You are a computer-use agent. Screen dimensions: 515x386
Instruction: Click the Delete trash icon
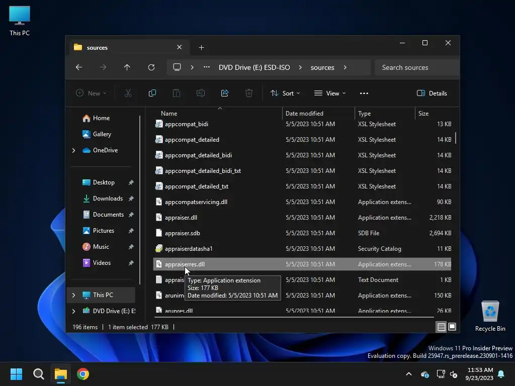tap(249, 93)
